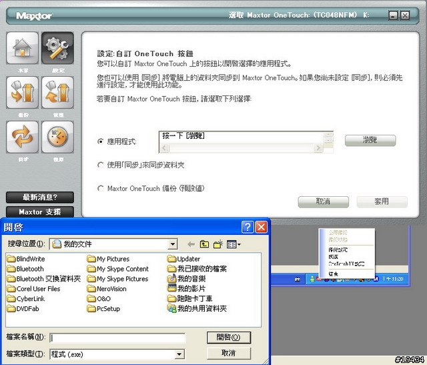Go up one folder level in the 開啟 dialog
The height and width of the screenshot is (365, 427).
[x=204, y=244]
